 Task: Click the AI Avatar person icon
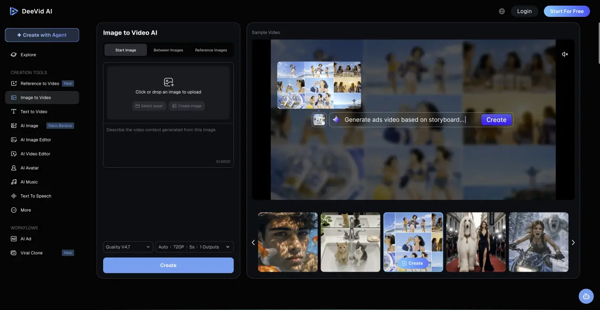(14, 168)
